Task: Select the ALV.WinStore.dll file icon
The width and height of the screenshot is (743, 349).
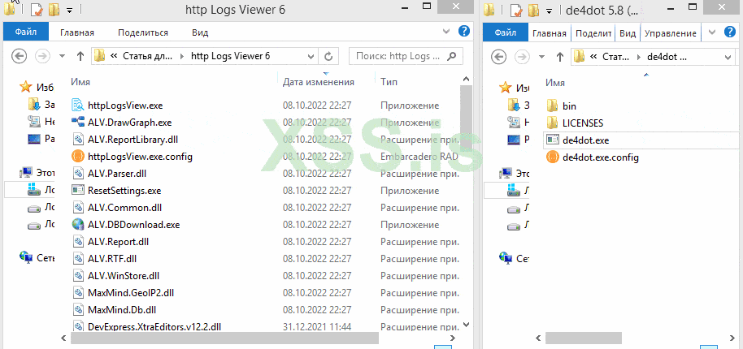Action: click(x=78, y=275)
